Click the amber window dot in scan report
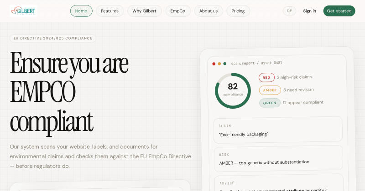The height and width of the screenshot is (191, 365). tap(219, 64)
